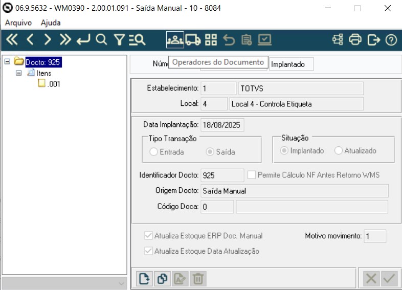The height and width of the screenshot is (290, 402).
Task: Cancel with the X icon at bottom
Action: 371,278
